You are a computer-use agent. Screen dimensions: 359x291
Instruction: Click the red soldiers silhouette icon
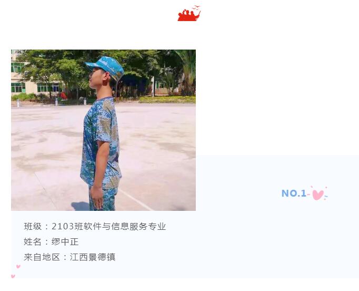pos(189,15)
